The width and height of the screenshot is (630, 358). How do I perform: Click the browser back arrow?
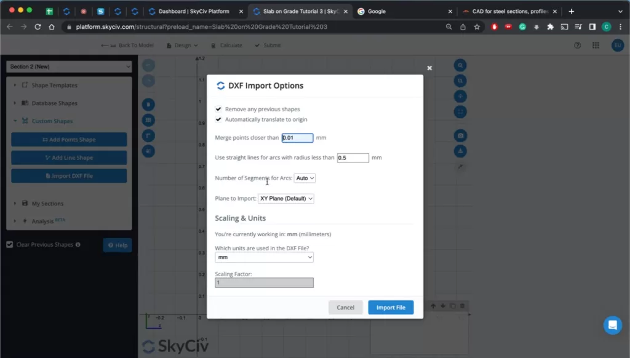click(x=10, y=27)
